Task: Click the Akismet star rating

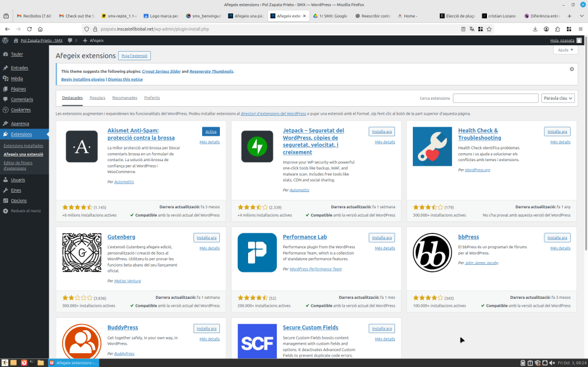Action: coord(77,207)
